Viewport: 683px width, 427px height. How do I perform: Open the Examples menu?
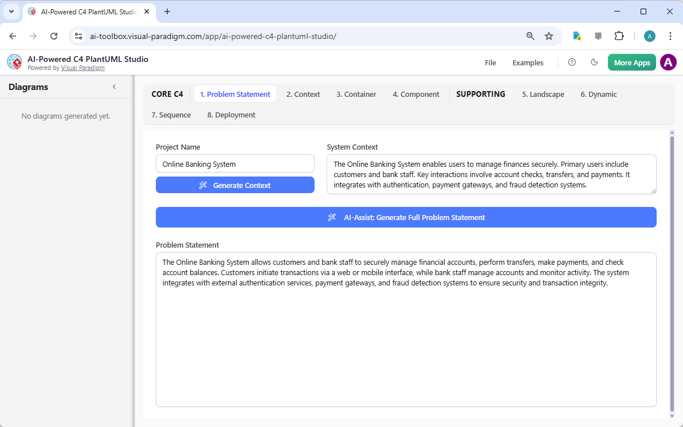528,62
